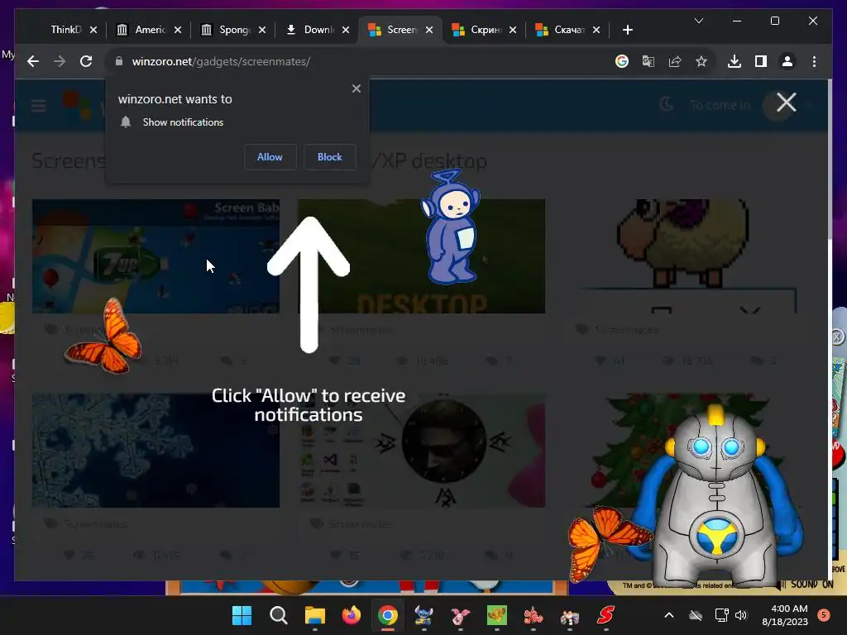The height and width of the screenshot is (635, 847).
Task: Click the address bar URL
Action: (221, 61)
